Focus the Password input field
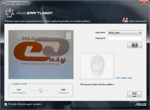This screenshot has height=110, width=150. pos(125,38)
